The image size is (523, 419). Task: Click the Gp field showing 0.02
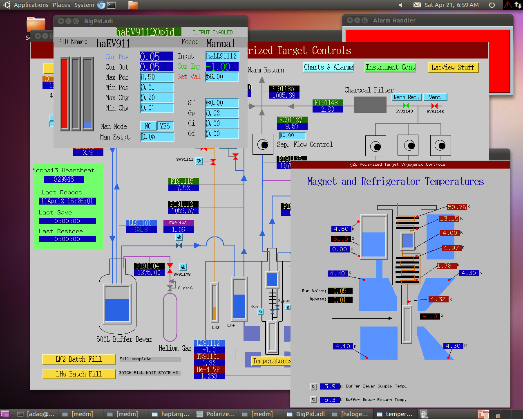pyautogui.click(x=222, y=113)
